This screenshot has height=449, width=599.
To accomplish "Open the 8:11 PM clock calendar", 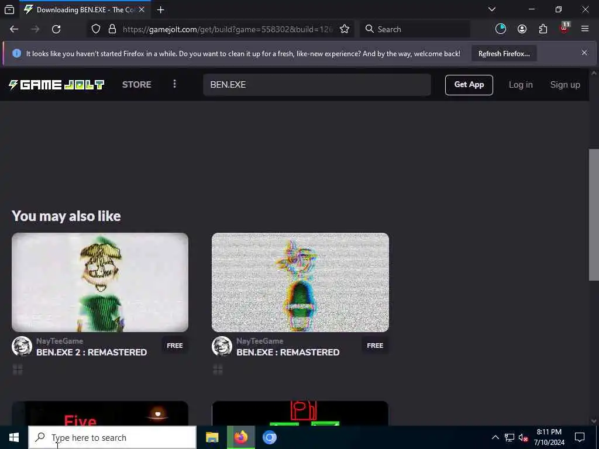I will (549, 437).
